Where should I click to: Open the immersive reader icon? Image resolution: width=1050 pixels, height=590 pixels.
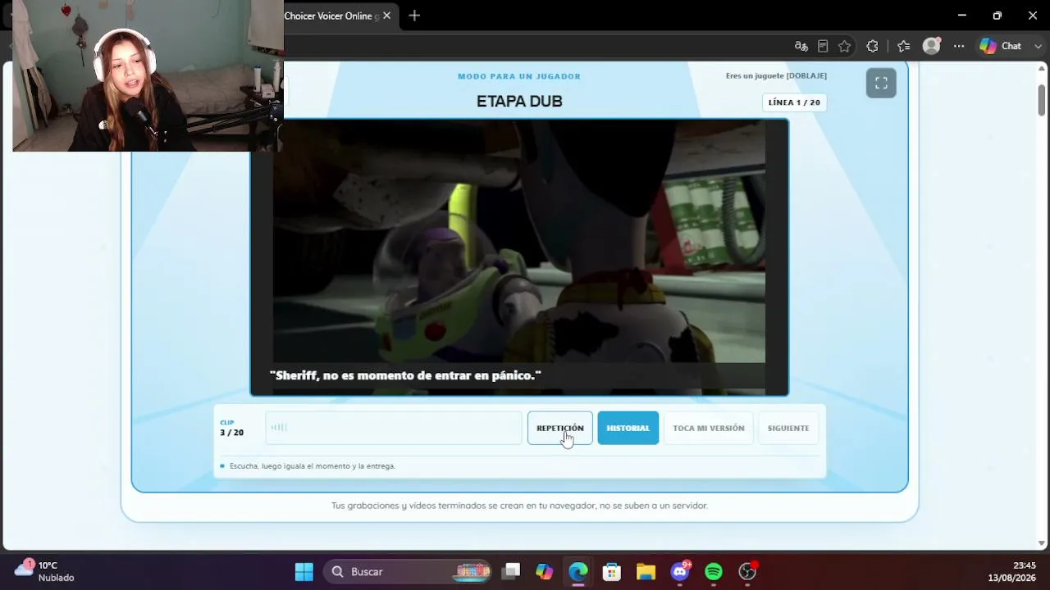coord(823,46)
